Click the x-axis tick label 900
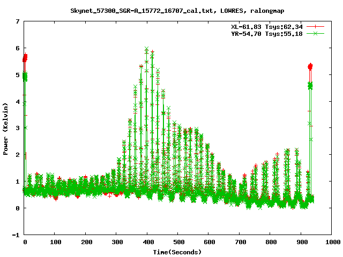 point(302,242)
